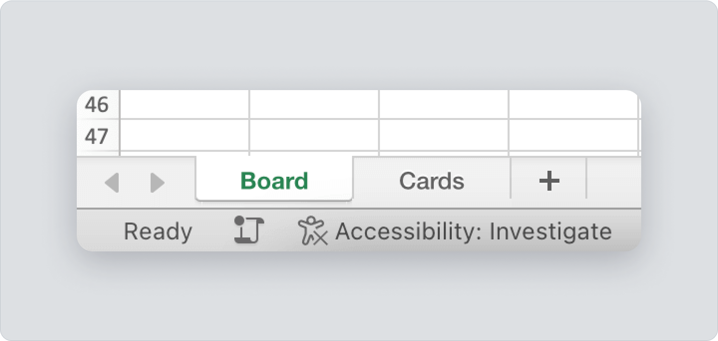
Task: Click the right sheet navigation arrow
Action: (x=157, y=183)
